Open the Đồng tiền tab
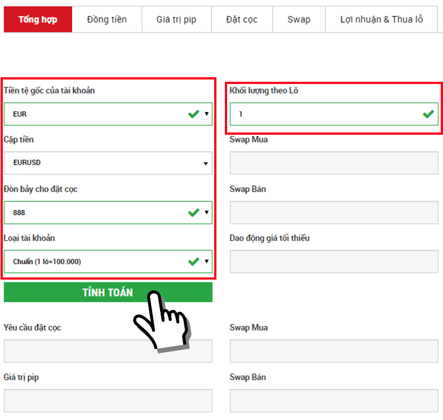The image size is (443, 420). (x=107, y=19)
